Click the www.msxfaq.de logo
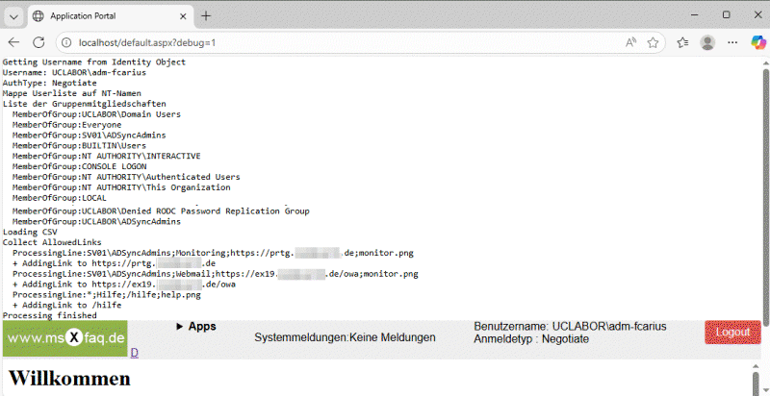This screenshot has height=396, width=770. [65, 337]
